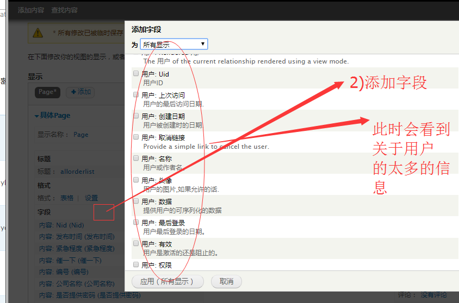
Task: Toggle the 用户: 头像 checkbox
Action: click(x=136, y=180)
